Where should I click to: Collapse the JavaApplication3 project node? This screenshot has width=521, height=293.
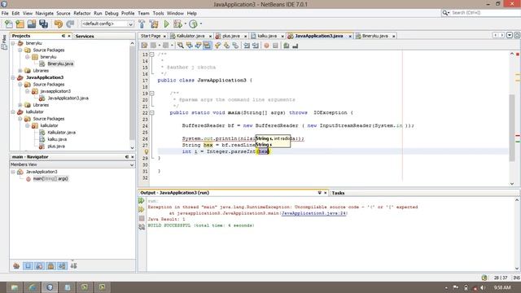pos(13,77)
